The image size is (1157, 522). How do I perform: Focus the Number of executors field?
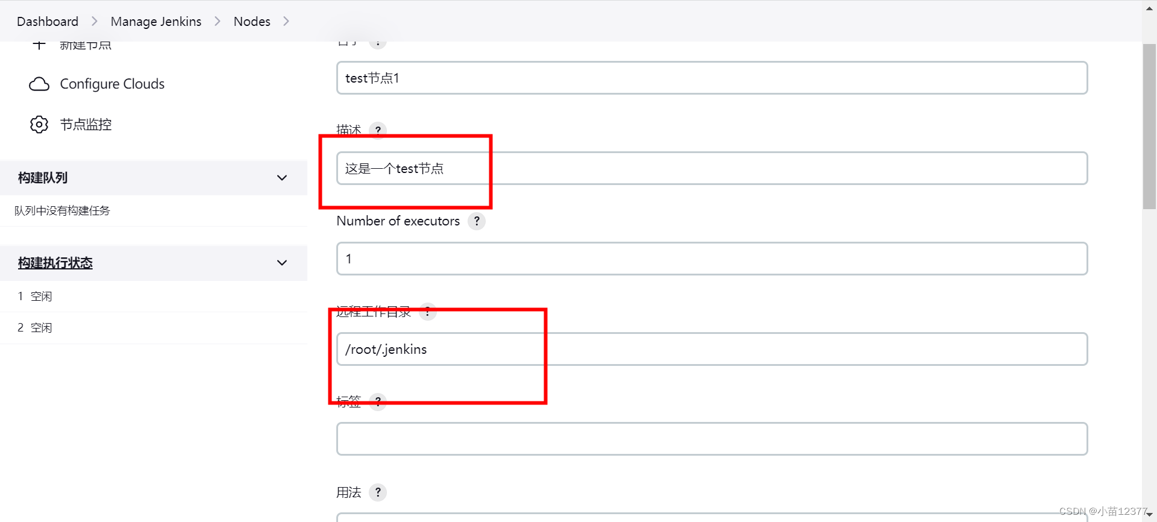(x=712, y=259)
